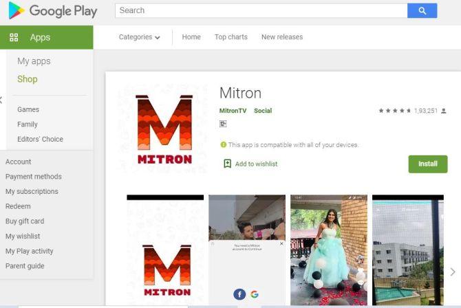Click the 1,93,251 ratings count
This screenshot has height=308, width=461.
(x=426, y=111)
